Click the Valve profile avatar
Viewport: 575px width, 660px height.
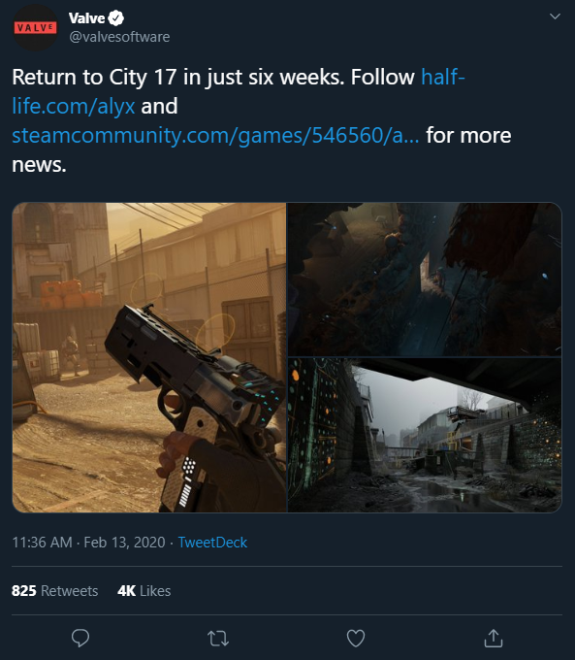pos(36,28)
